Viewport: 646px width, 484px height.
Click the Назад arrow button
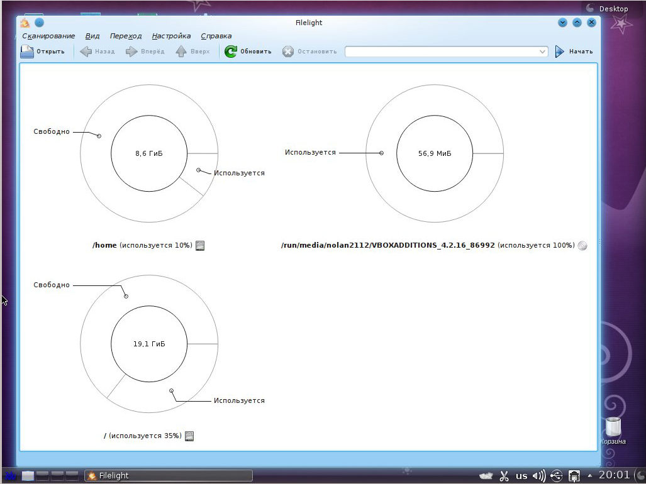(97, 52)
